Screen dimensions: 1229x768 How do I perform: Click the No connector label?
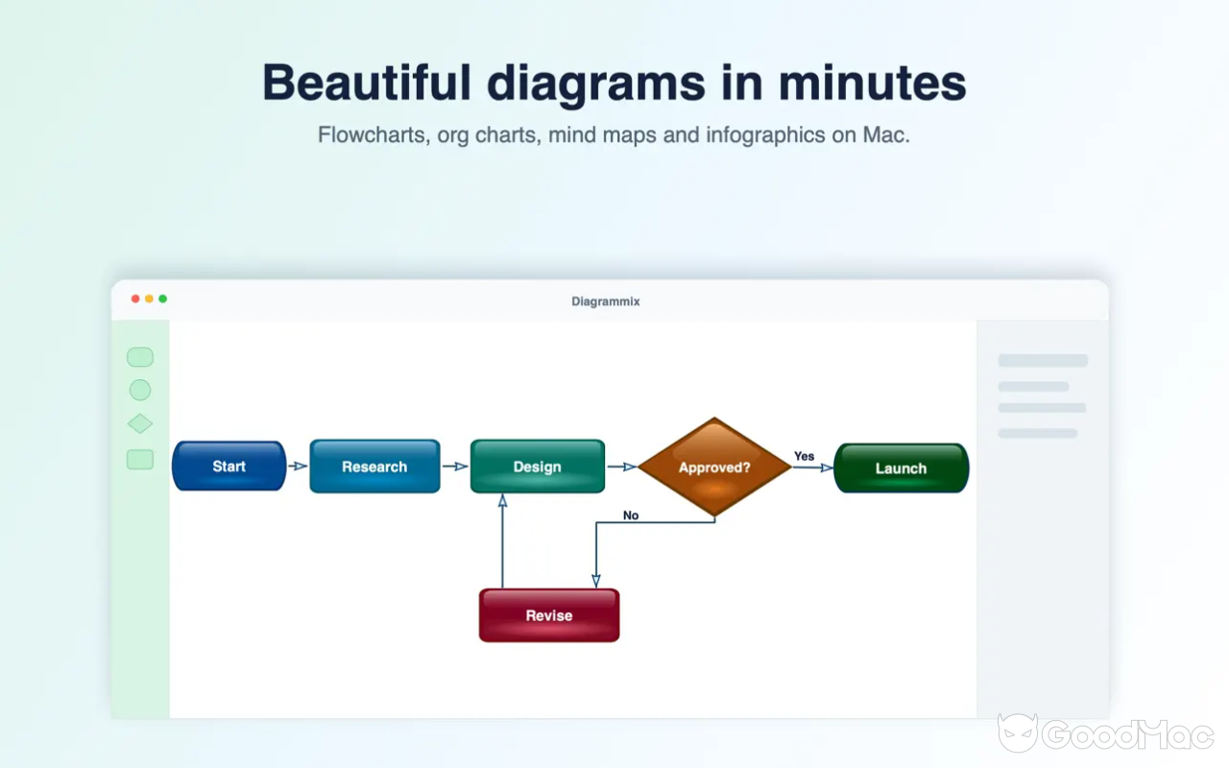click(631, 516)
